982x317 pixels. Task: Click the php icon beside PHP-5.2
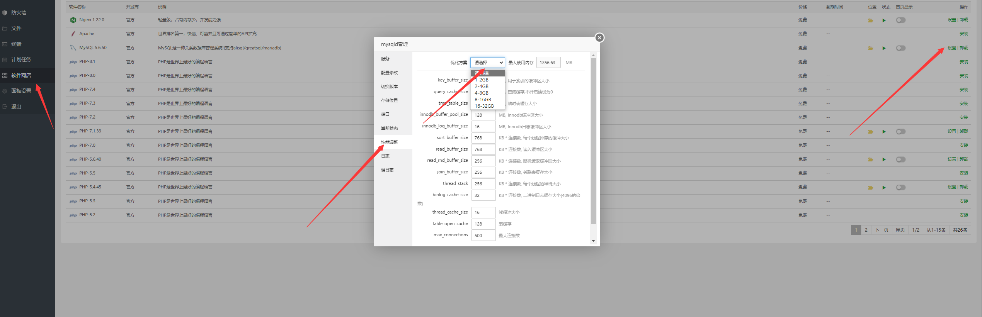(73, 215)
